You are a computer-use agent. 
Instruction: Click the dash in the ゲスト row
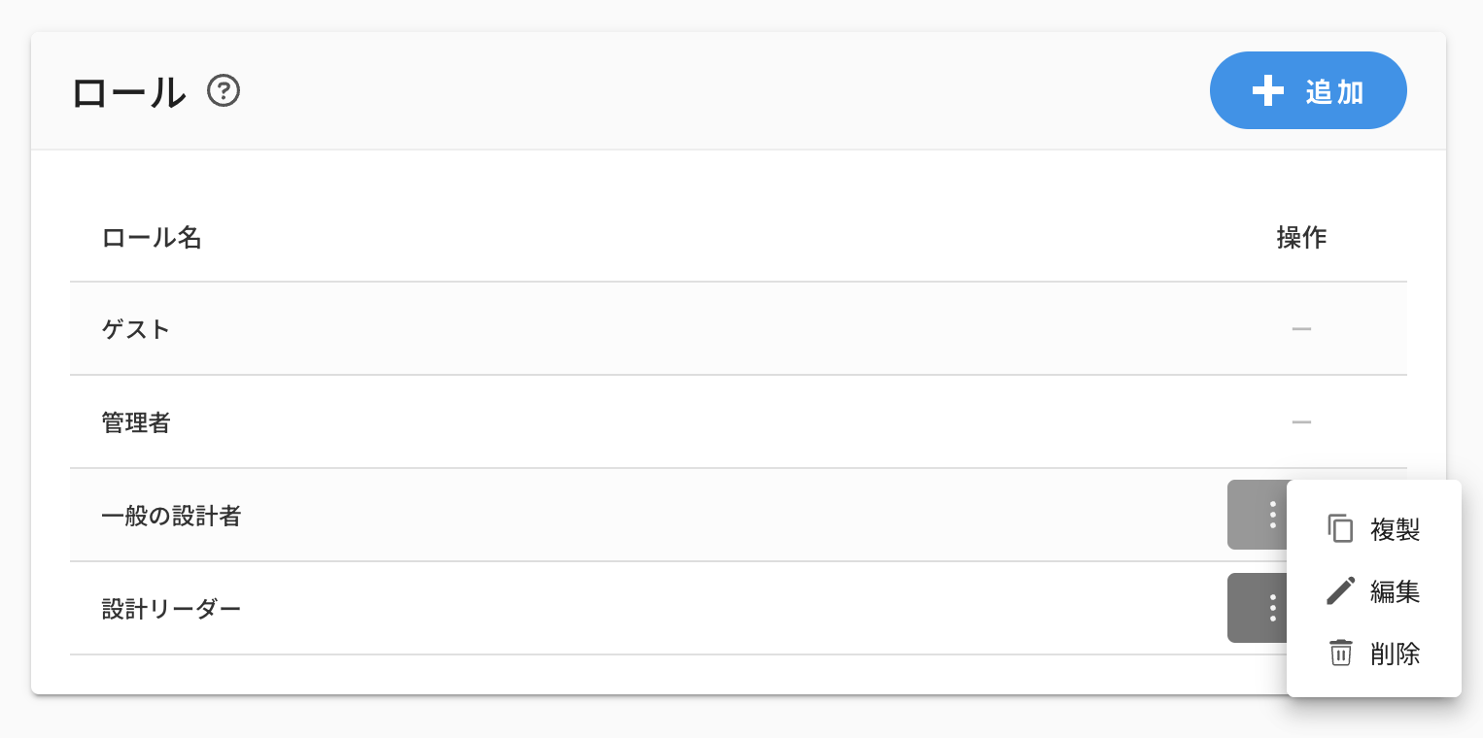click(1301, 329)
